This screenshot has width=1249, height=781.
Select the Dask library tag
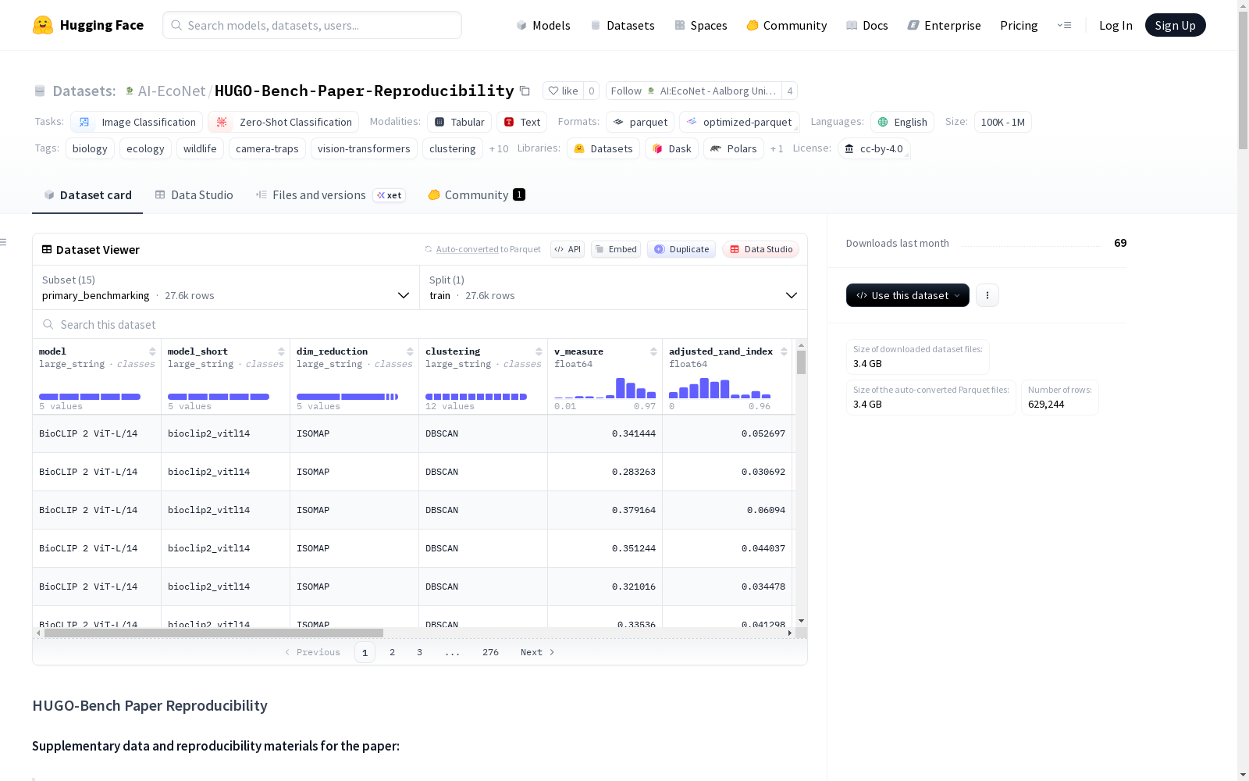672,148
